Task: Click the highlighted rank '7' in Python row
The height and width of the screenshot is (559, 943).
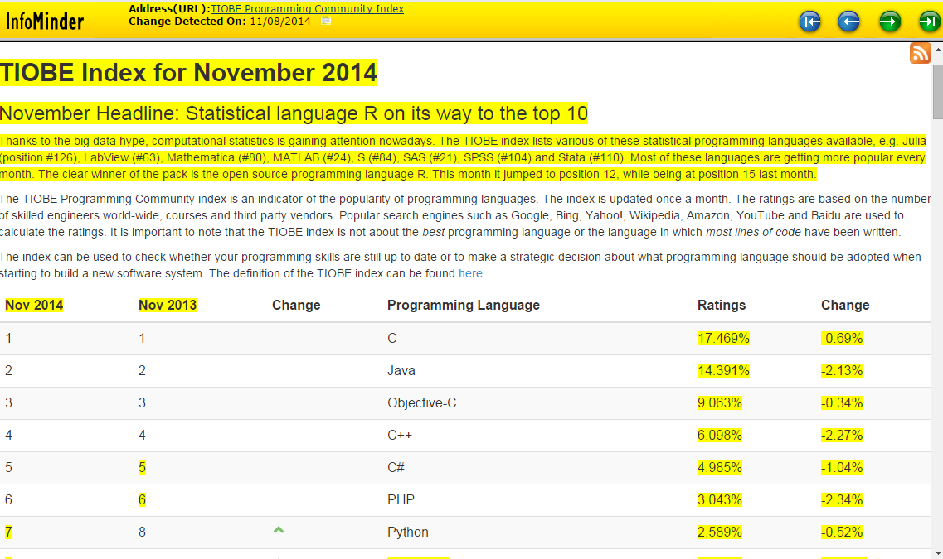Action: tap(8, 532)
